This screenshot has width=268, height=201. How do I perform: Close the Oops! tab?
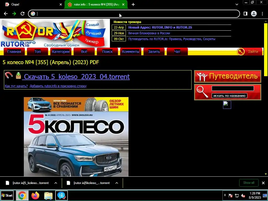[x=61, y=5]
